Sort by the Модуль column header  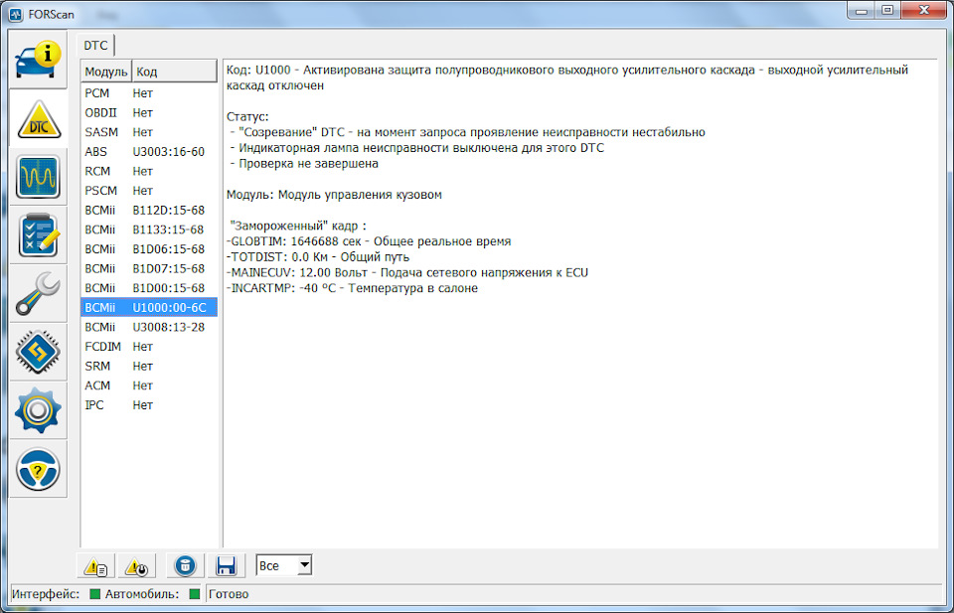(106, 72)
